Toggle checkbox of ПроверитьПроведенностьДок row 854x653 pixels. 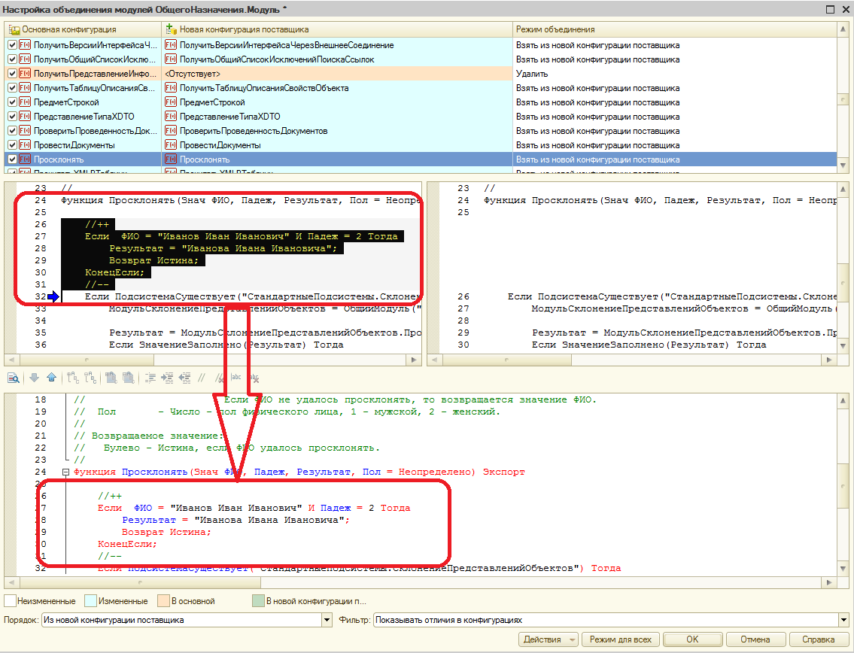pos(12,131)
